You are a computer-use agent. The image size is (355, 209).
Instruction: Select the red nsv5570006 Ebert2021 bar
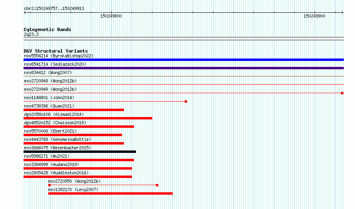[x=73, y=135]
